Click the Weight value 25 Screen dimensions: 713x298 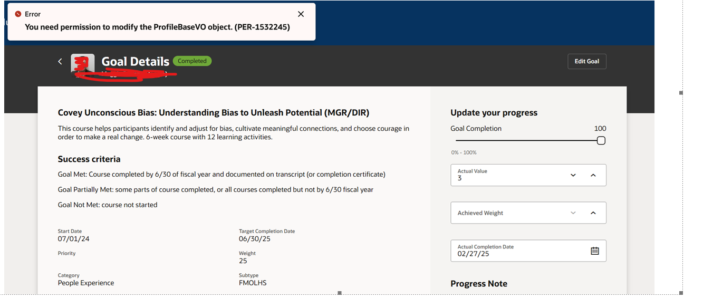click(243, 261)
